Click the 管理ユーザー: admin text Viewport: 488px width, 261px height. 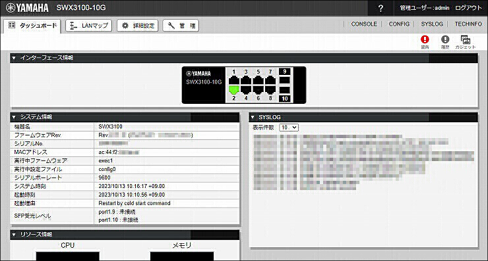[x=424, y=8]
